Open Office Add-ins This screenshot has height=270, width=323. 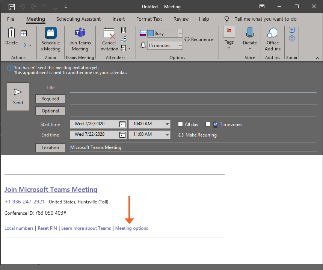tap(272, 39)
